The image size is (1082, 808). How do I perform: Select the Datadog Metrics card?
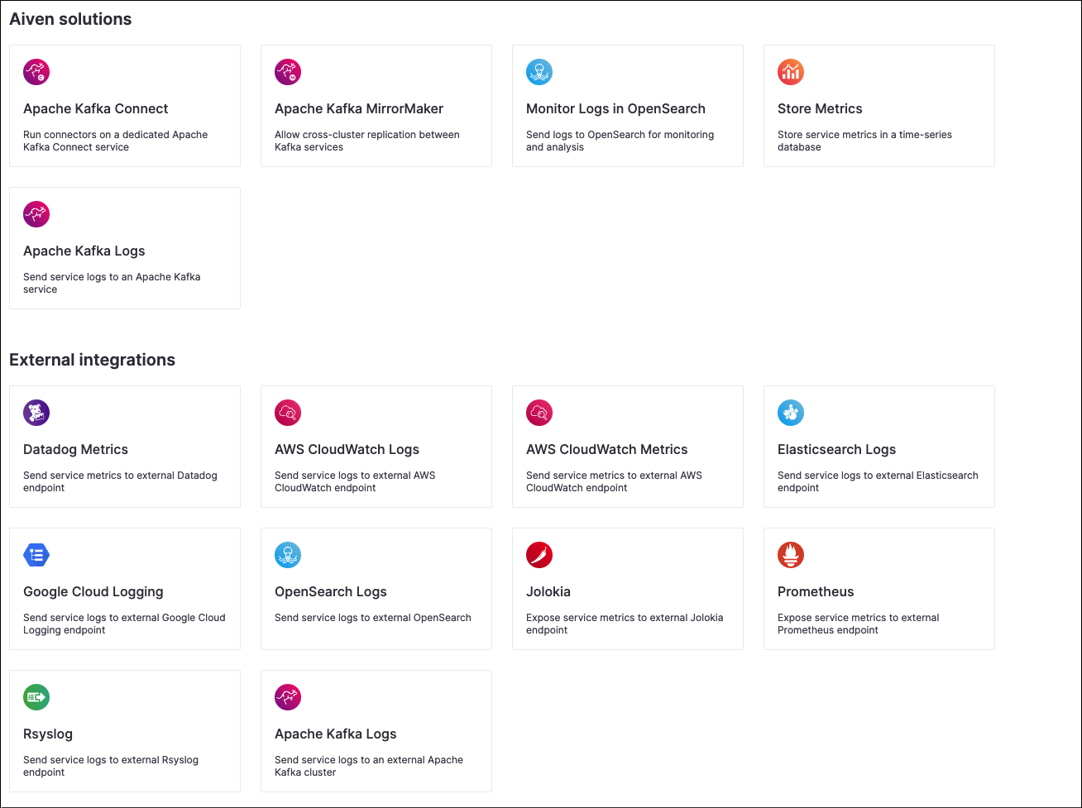[124, 447]
